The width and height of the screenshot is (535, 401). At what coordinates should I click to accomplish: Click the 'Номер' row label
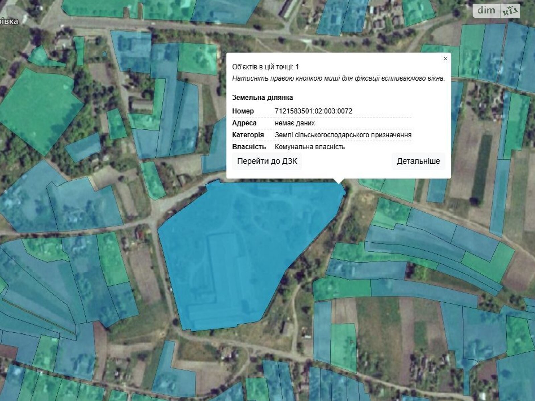tap(243, 111)
